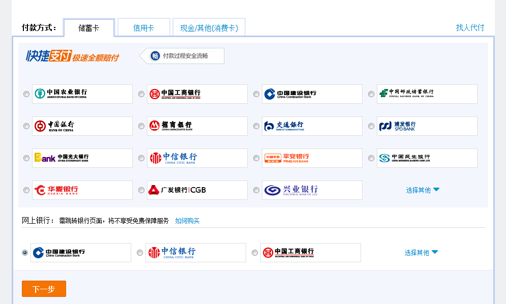Click the 需跳转银行页面，将不享受免费保障服务 notice text
The height and width of the screenshot is (304, 506).
click(114, 221)
